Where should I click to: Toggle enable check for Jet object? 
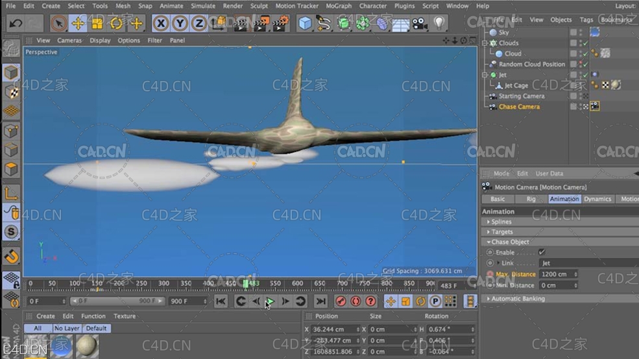[586, 75]
